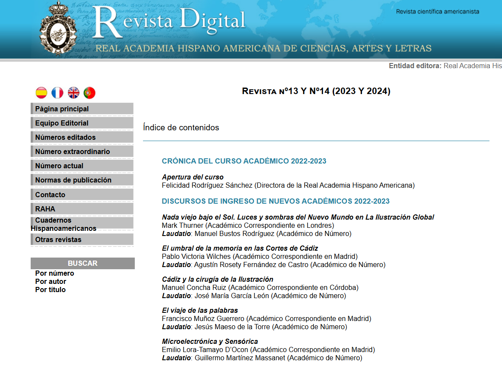Search by author via Por autor

pos(51,281)
